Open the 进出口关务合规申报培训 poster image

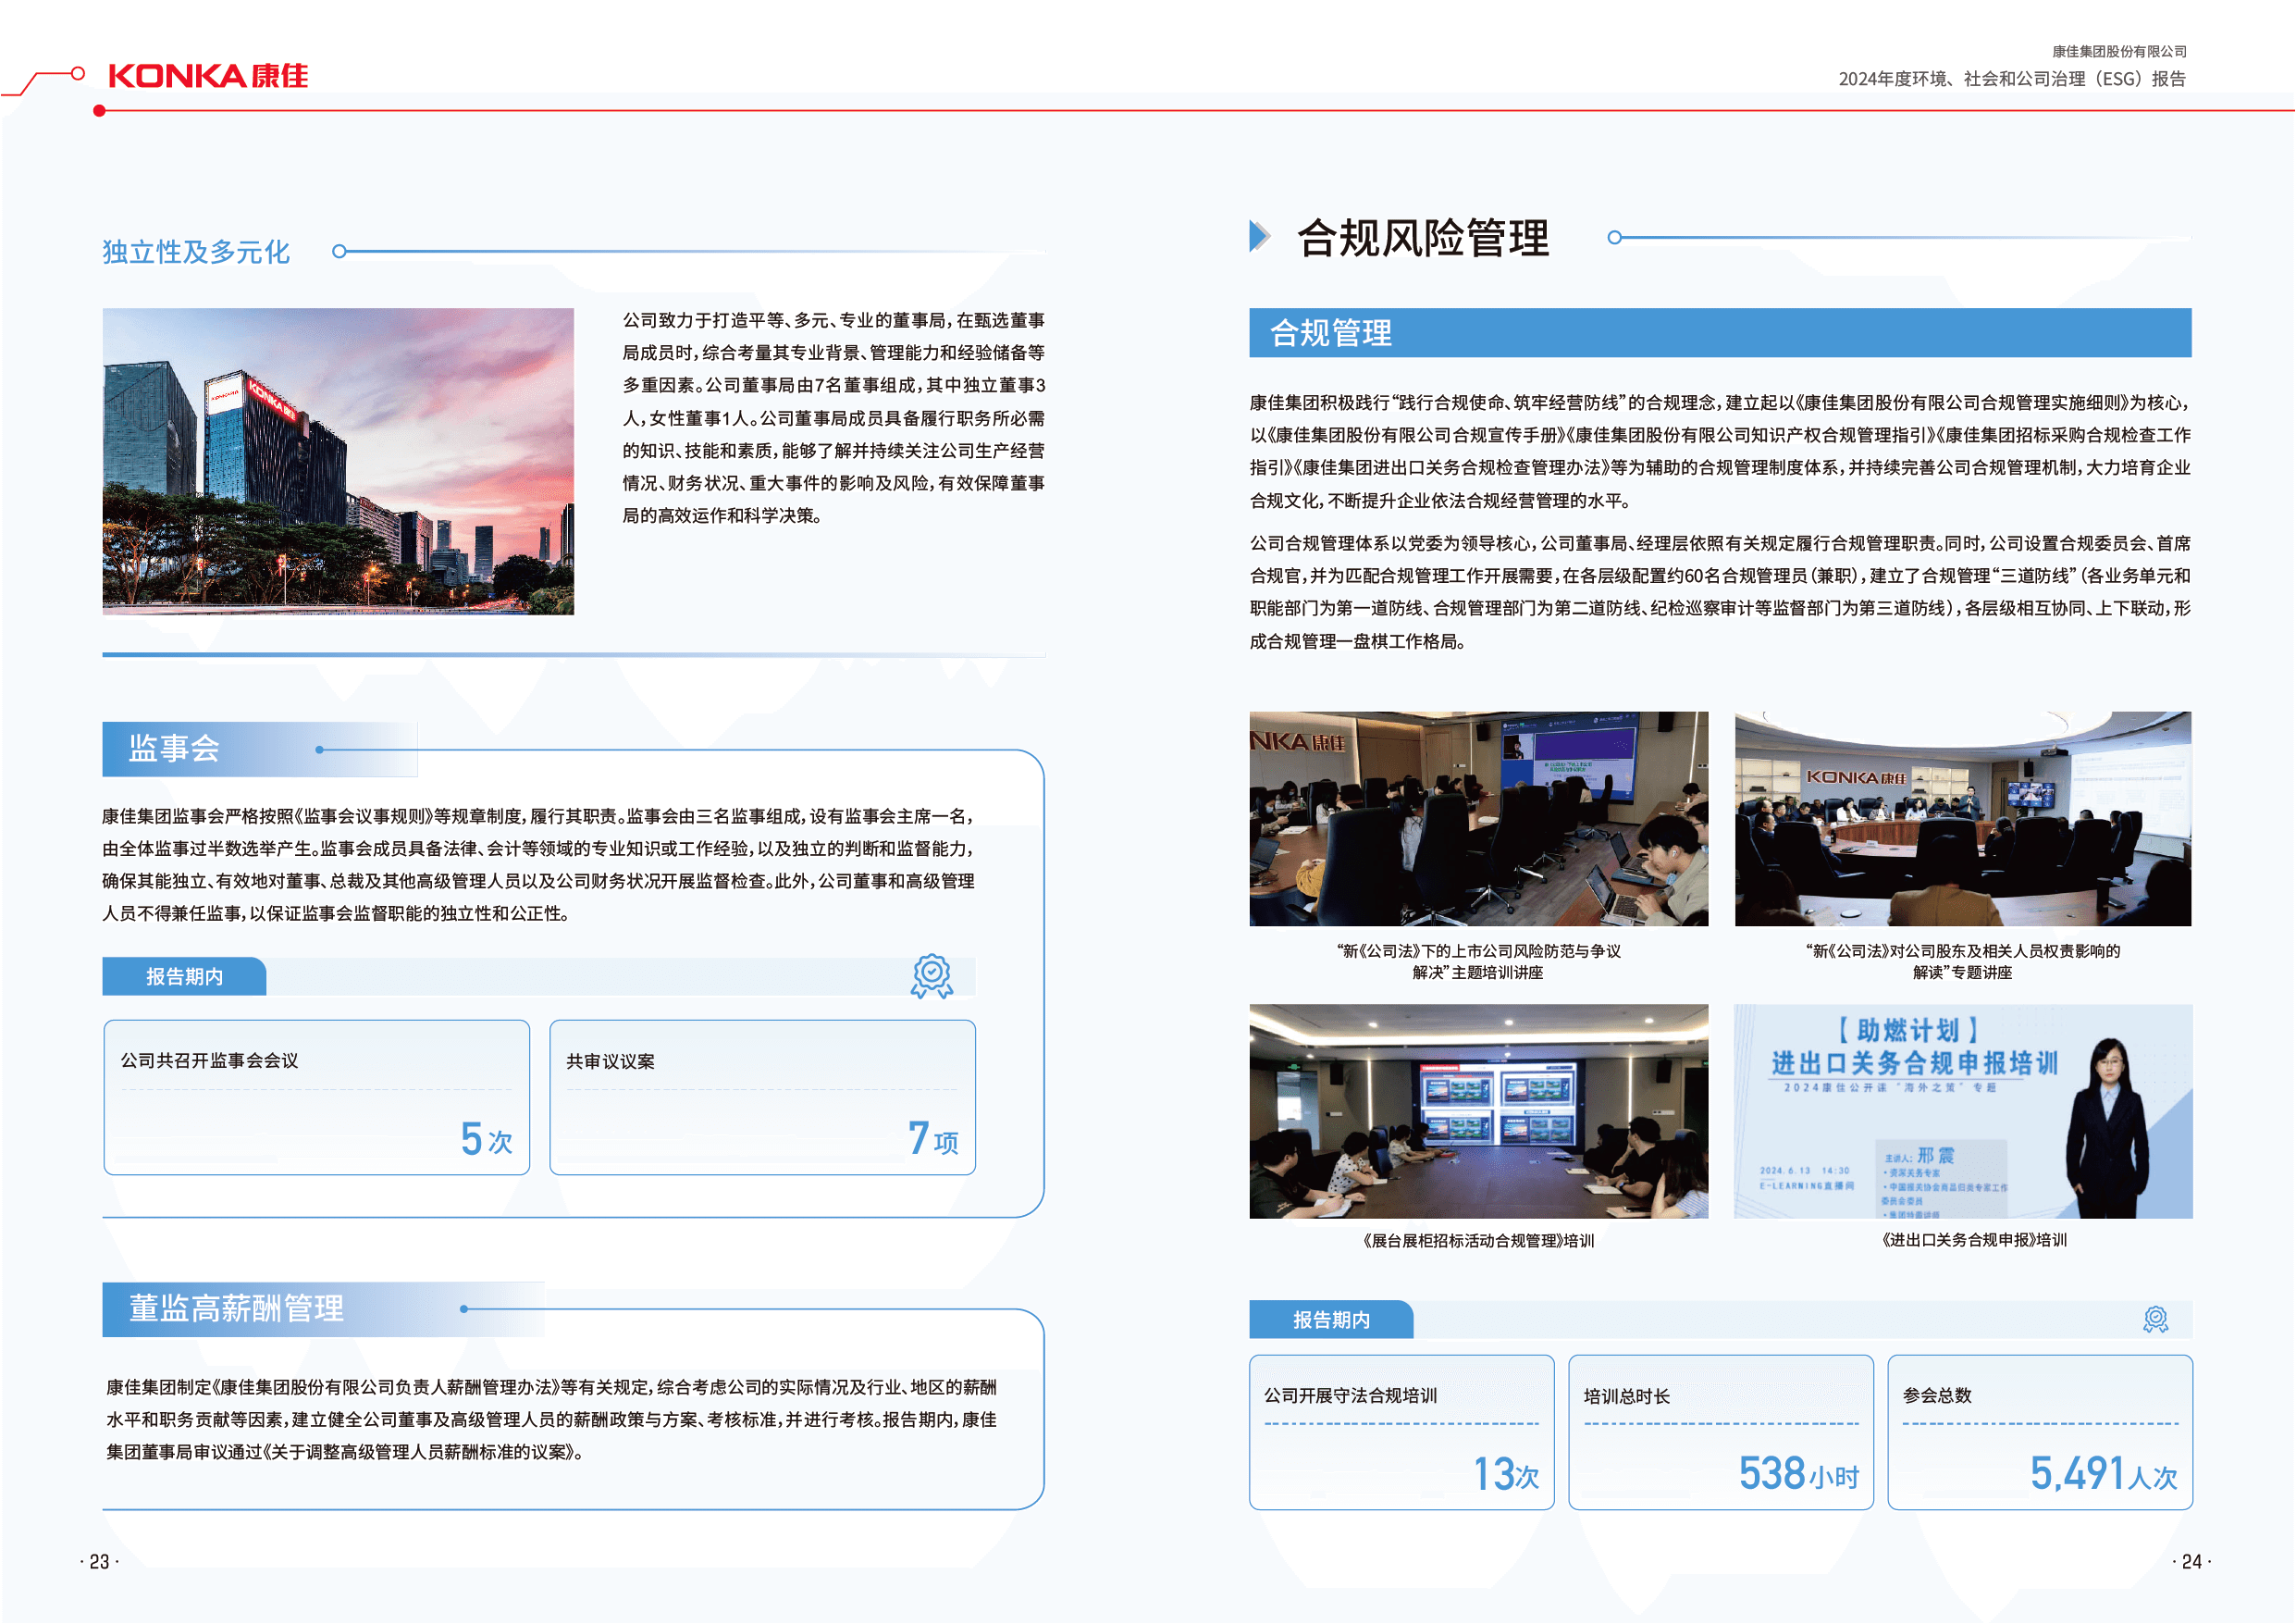tap(1962, 1110)
